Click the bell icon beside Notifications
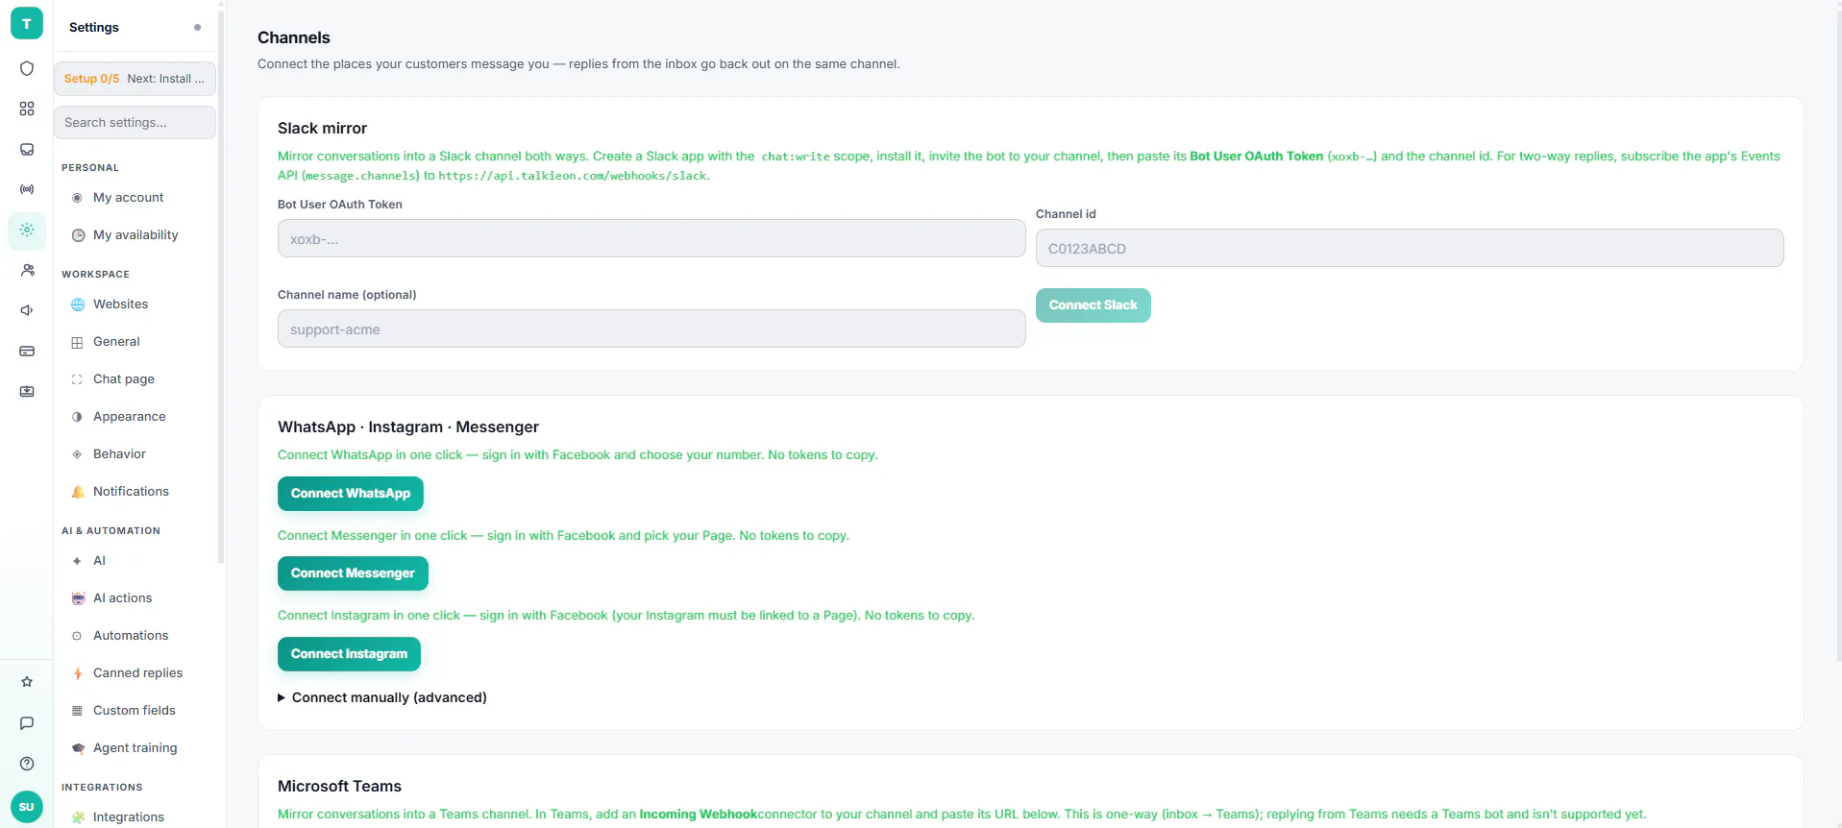Viewport: 1842px width, 828px height. click(78, 492)
